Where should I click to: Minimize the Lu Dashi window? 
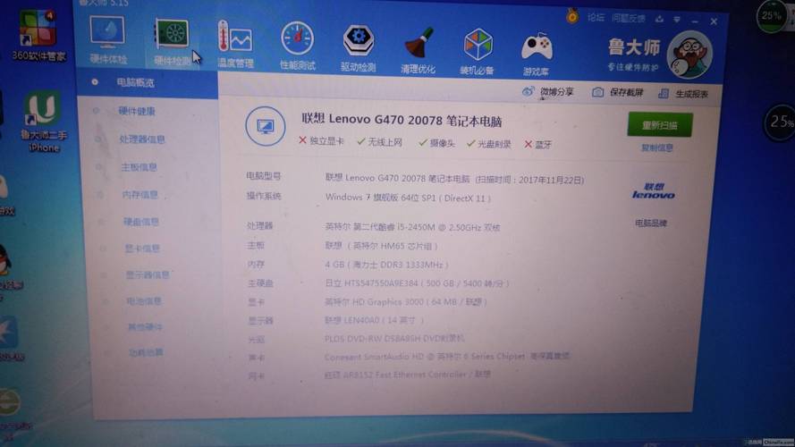[695, 21]
